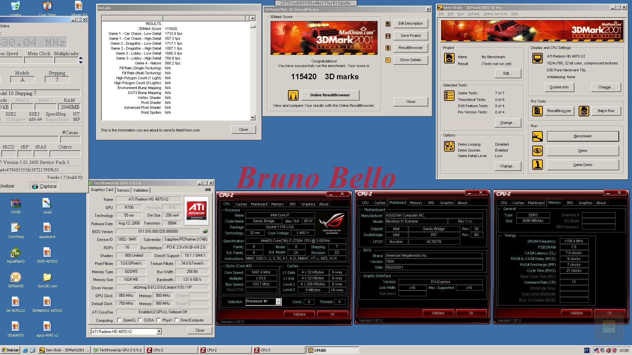Viewport: 632px width, 355px height.
Task: Click the Benchmark run icon
Action: pyautogui.click(x=537, y=136)
